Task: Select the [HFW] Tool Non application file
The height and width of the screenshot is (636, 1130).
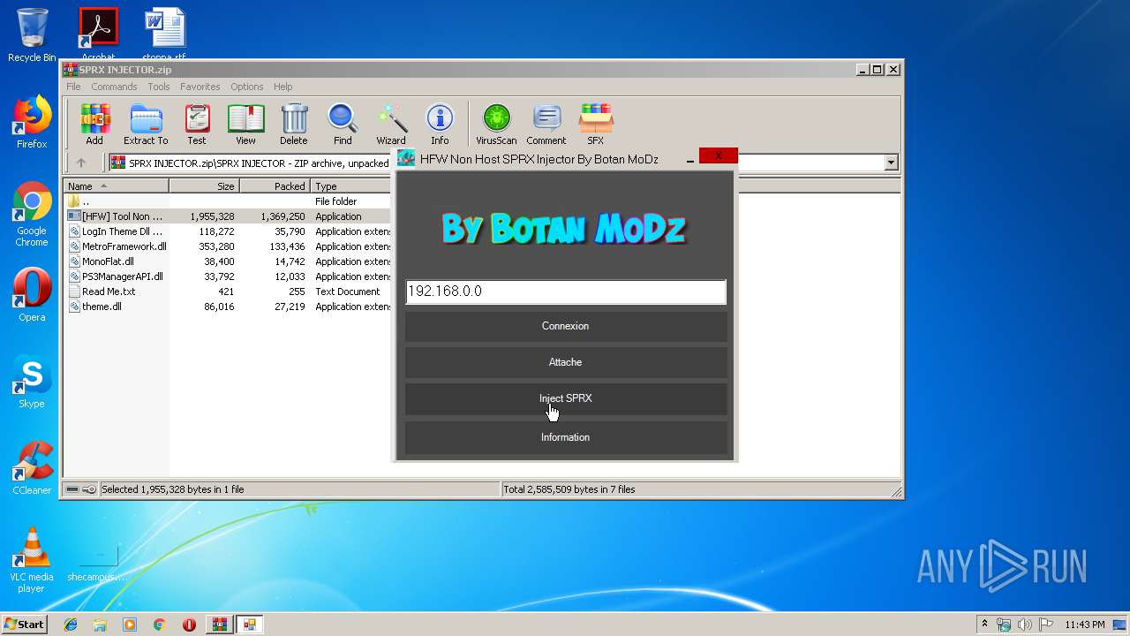Action: pos(228,216)
